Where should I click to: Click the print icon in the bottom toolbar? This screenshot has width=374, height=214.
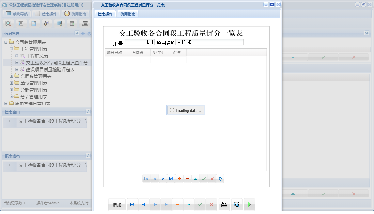click(x=224, y=204)
